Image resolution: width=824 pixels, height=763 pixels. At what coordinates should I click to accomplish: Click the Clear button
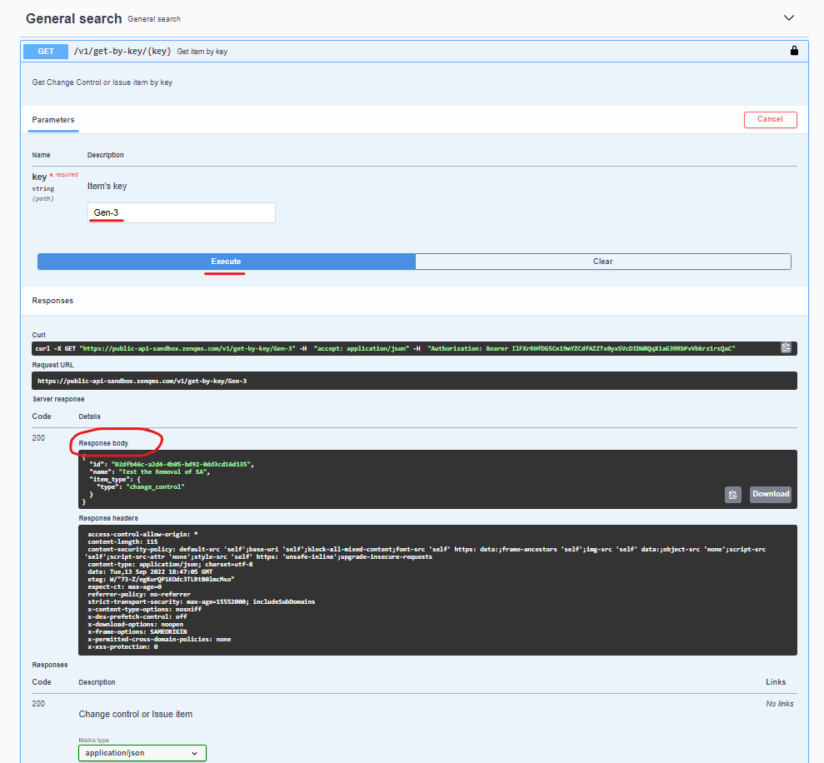pyautogui.click(x=602, y=262)
